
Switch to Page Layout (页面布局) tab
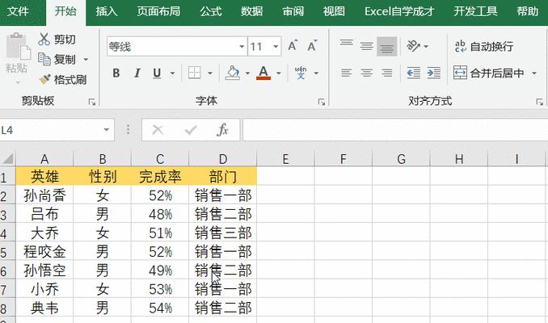(158, 11)
